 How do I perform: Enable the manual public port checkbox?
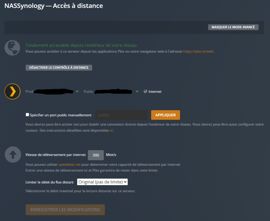[27, 115]
